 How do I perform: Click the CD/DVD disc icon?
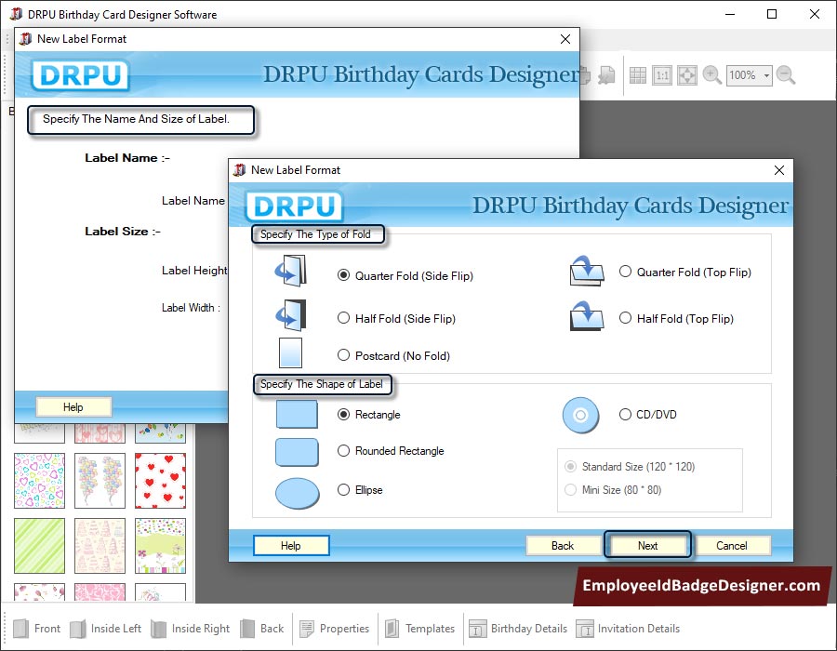(580, 415)
